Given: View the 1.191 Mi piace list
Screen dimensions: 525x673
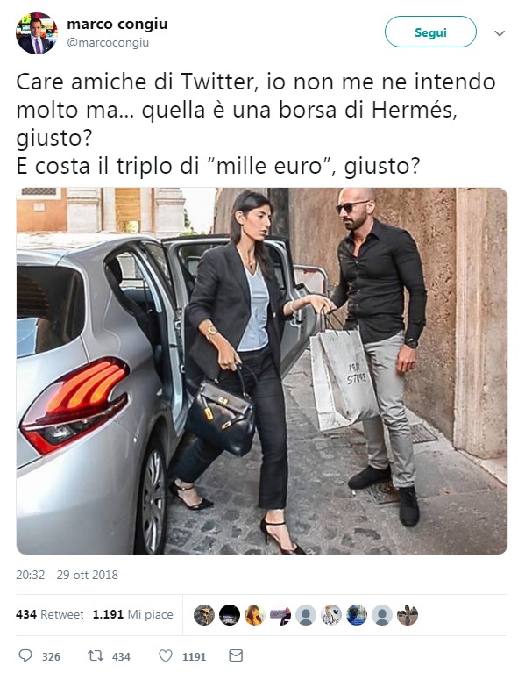Looking at the screenshot, I should tap(133, 614).
